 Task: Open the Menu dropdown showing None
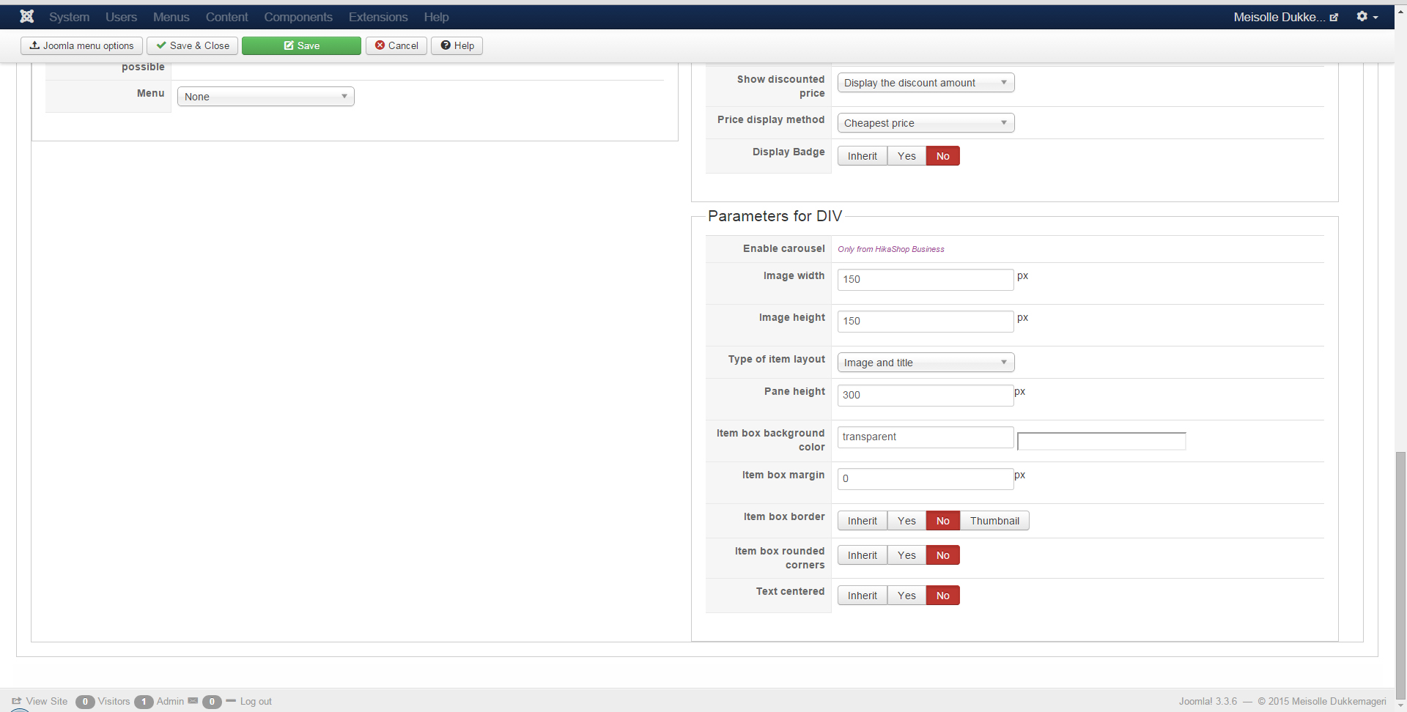tap(266, 97)
